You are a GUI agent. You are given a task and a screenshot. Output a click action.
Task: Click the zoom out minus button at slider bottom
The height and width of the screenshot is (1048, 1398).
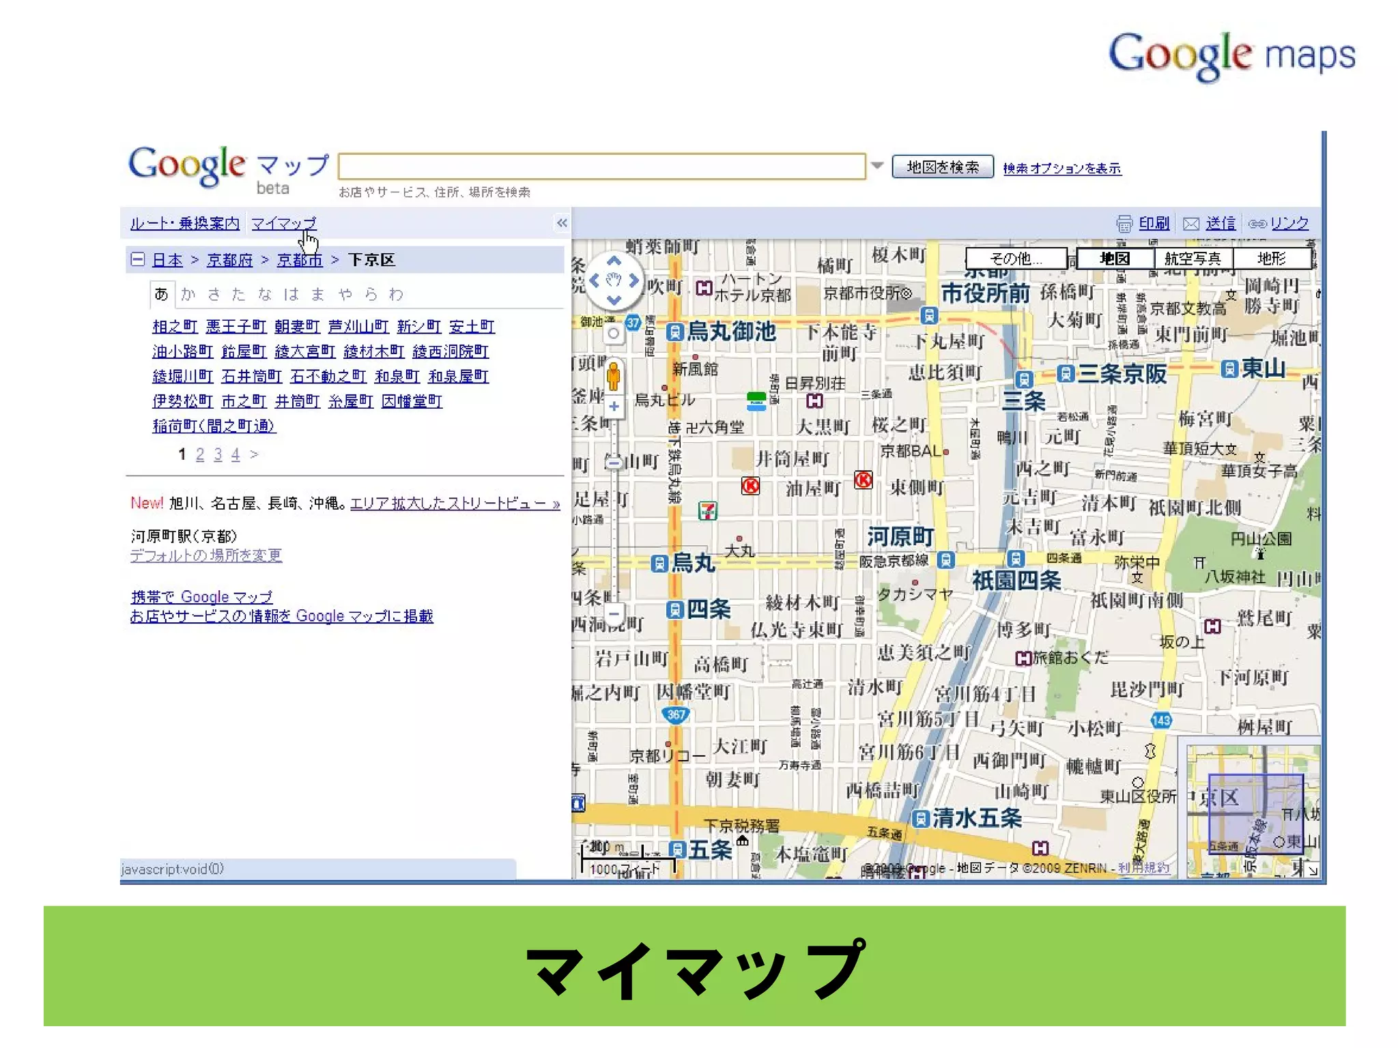pyautogui.click(x=614, y=613)
